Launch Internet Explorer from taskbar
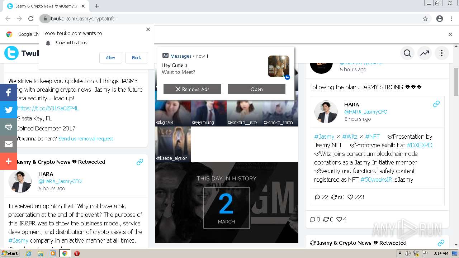The image size is (459, 258). 29,253
